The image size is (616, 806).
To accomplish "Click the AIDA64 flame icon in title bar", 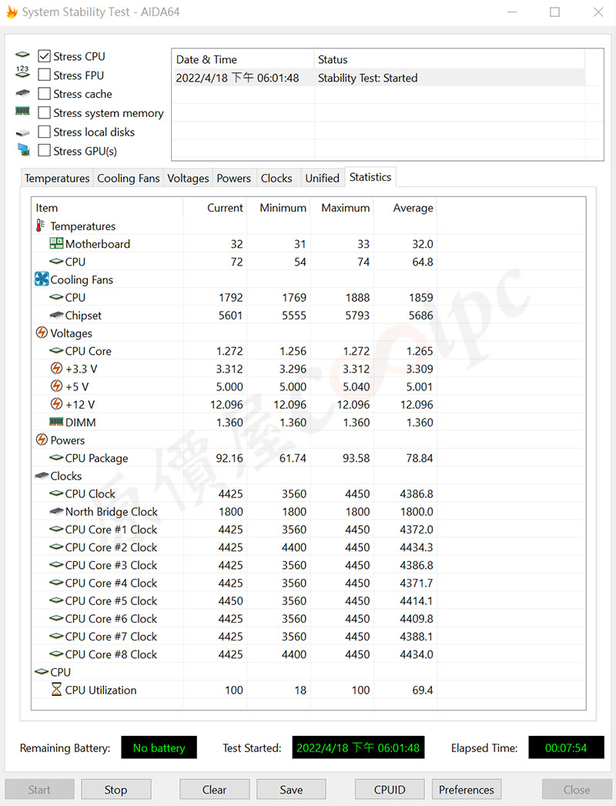I will click(12, 12).
